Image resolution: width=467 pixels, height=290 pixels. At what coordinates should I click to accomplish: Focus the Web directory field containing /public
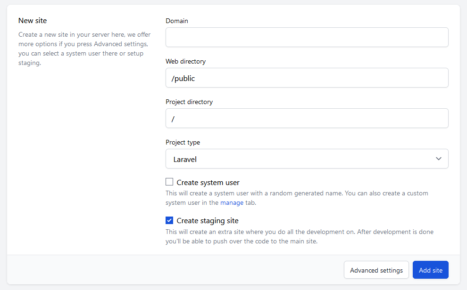click(x=307, y=78)
